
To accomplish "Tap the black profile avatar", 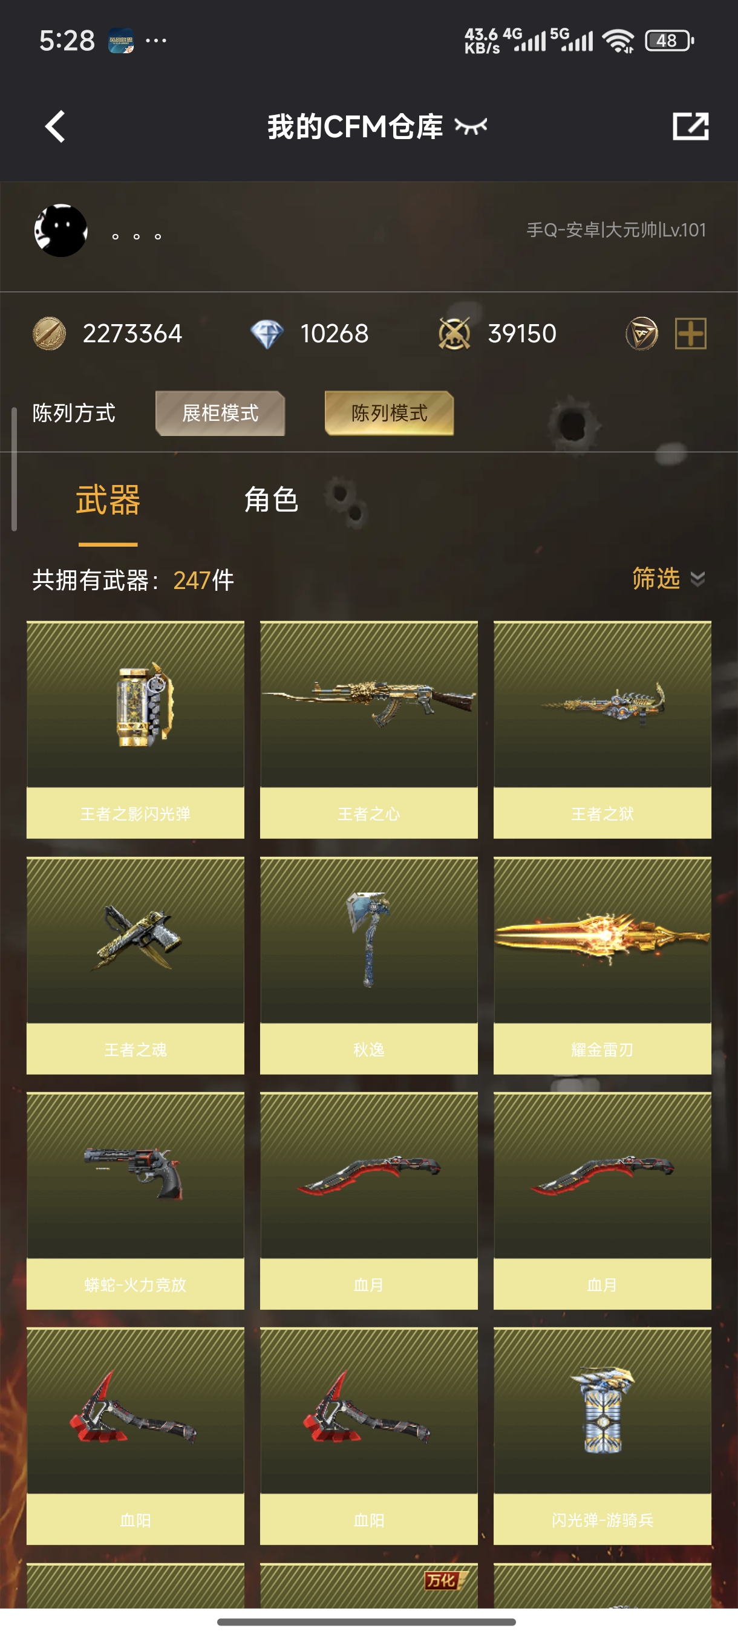I will [60, 230].
